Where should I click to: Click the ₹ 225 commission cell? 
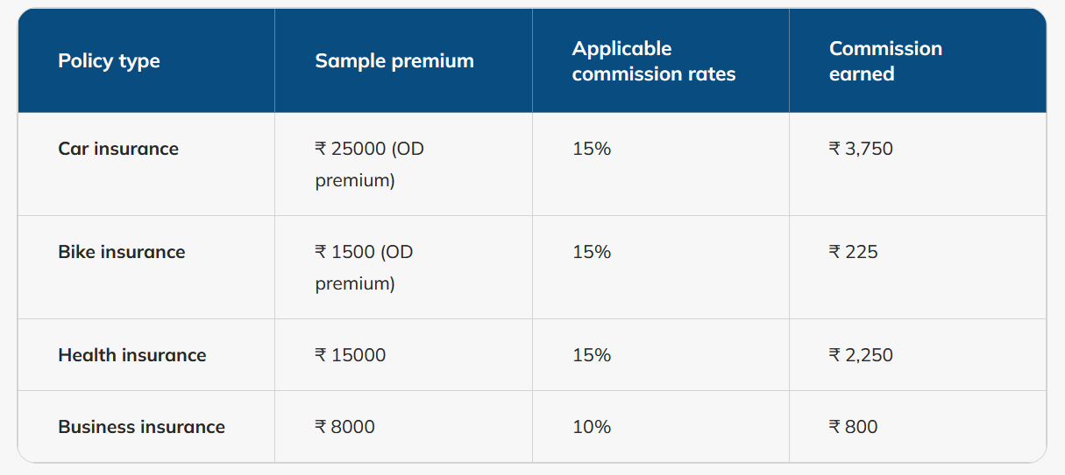pyautogui.click(x=853, y=252)
